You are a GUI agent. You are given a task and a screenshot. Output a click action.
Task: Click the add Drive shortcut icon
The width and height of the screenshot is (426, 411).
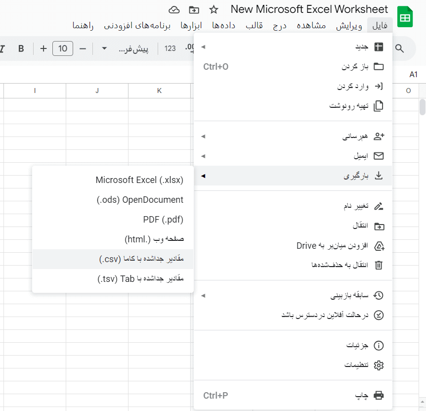point(379,246)
